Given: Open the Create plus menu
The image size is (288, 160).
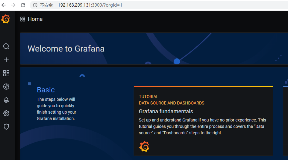Looking at the screenshot, I should click(x=6, y=60).
